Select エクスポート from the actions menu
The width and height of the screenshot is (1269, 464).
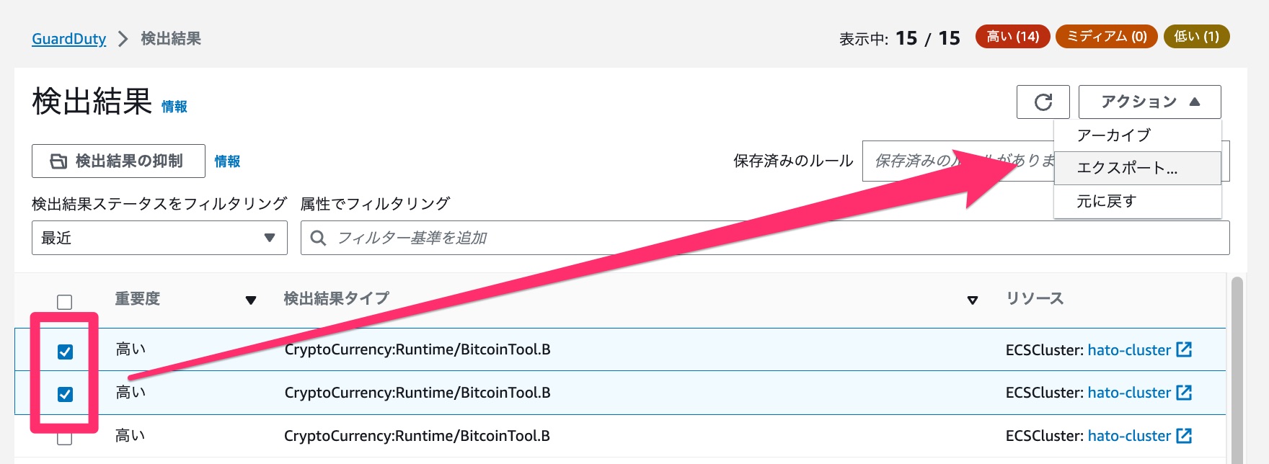point(1125,167)
